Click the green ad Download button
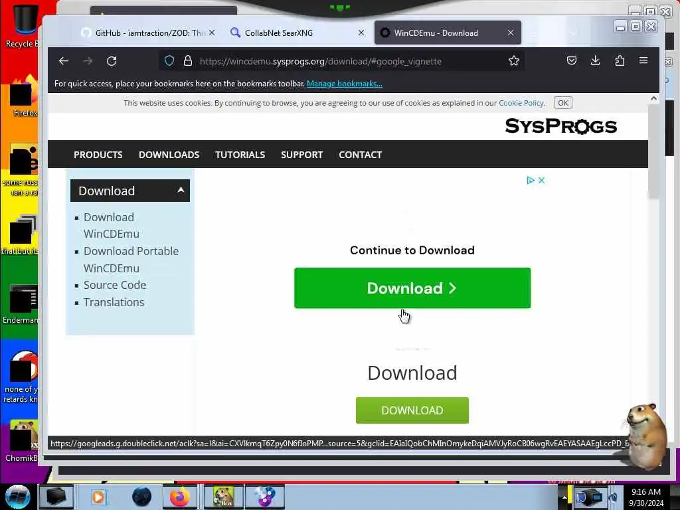The height and width of the screenshot is (510, 680). point(412,288)
